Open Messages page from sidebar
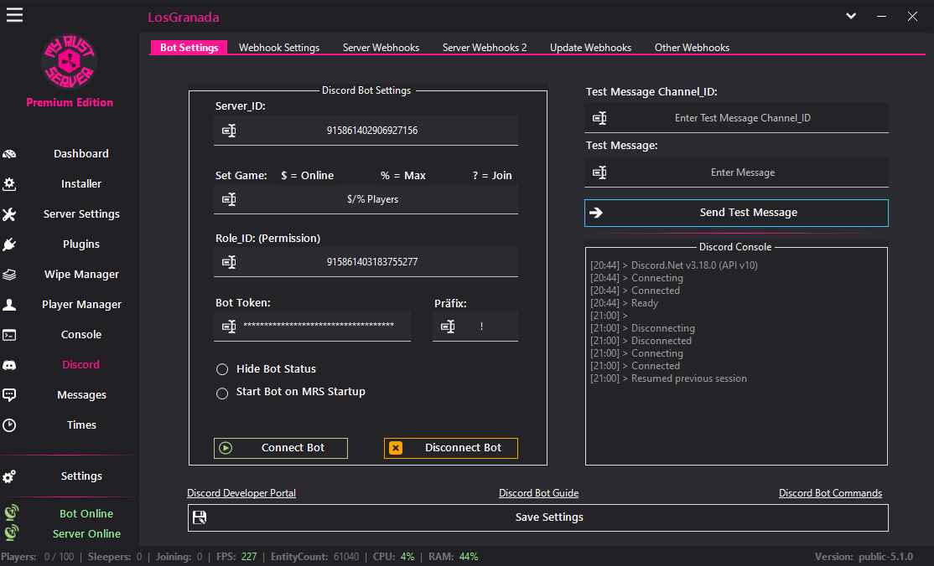The width and height of the screenshot is (934, 566). 81,395
